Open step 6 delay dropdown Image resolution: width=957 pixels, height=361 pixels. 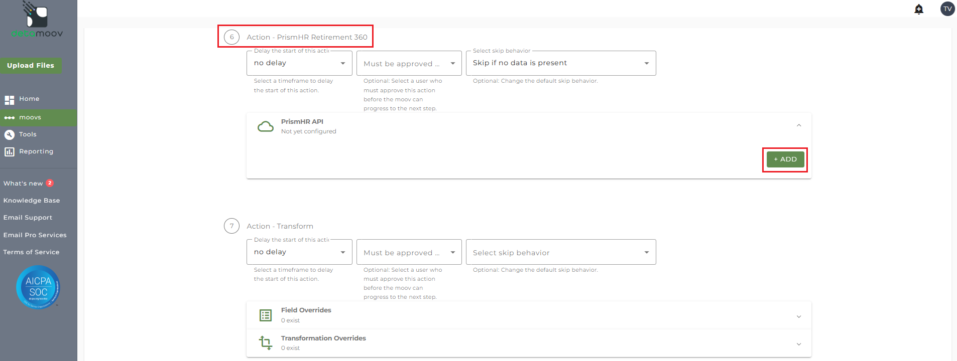[299, 63]
